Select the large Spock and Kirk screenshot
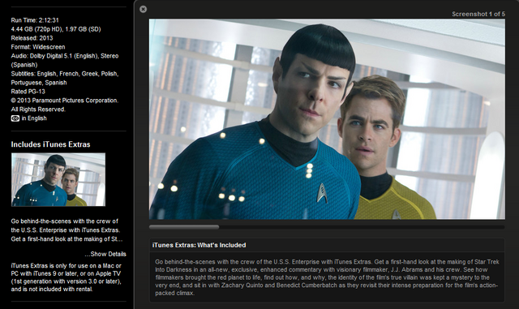Screen dimensions: 519x309 pyautogui.click(x=327, y=119)
